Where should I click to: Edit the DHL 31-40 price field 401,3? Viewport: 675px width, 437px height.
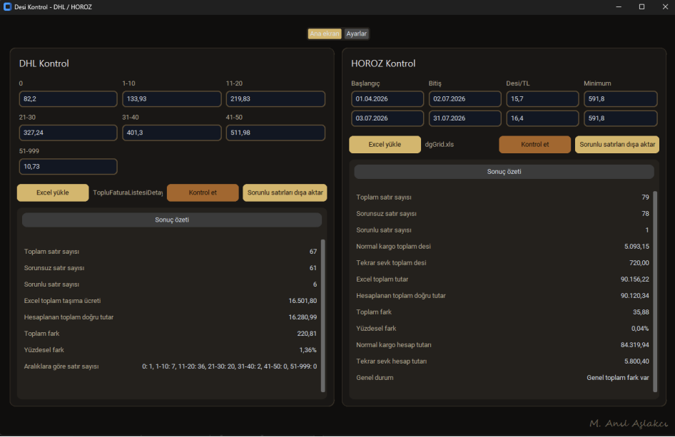172,133
